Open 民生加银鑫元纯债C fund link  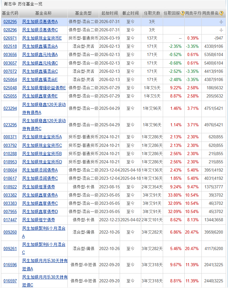40,63
